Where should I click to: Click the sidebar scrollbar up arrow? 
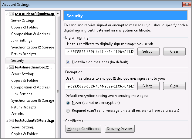[58, 13]
